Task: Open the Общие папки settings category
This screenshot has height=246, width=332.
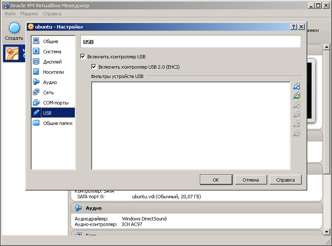Action: pos(53,123)
